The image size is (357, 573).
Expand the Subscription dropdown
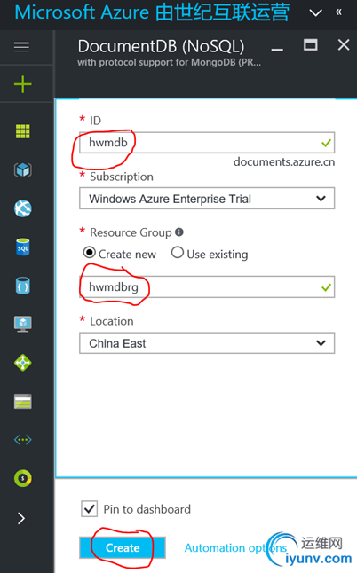click(x=207, y=199)
